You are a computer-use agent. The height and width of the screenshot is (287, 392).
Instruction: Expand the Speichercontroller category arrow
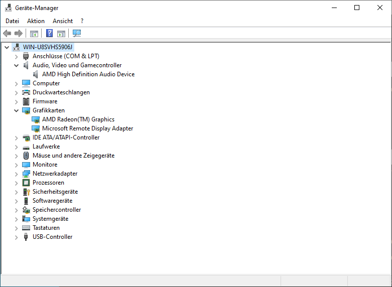point(16,210)
